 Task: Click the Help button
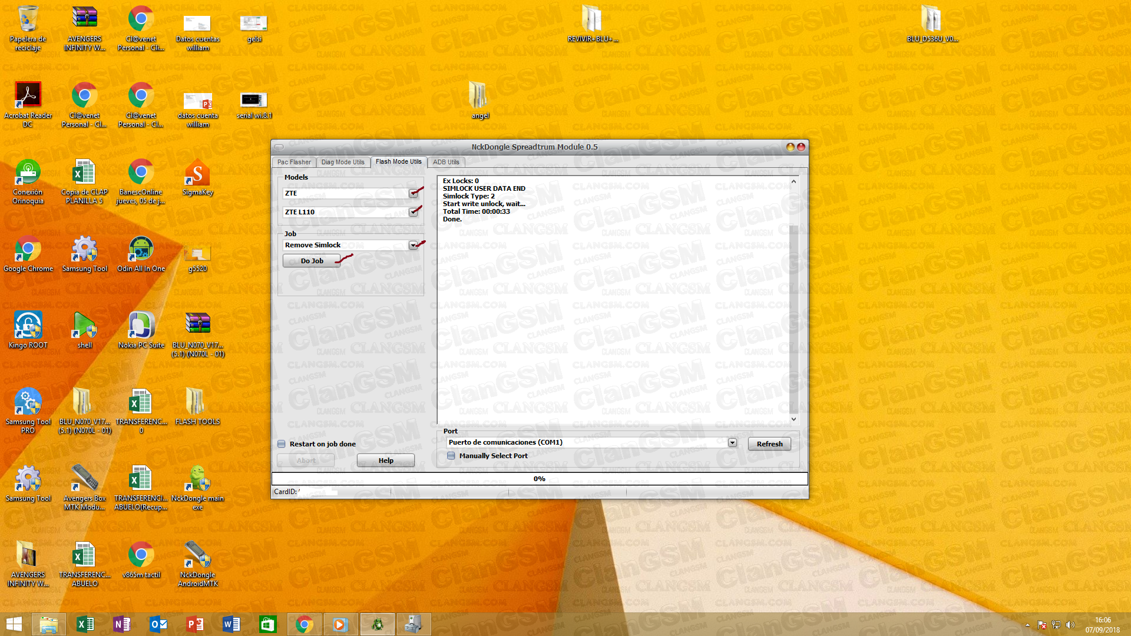[x=386, y=461]
